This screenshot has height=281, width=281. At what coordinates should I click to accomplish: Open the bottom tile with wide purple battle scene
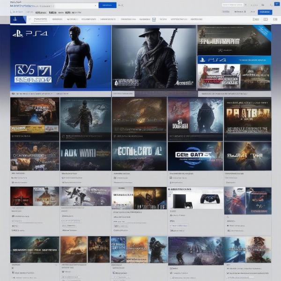[196, 251]
